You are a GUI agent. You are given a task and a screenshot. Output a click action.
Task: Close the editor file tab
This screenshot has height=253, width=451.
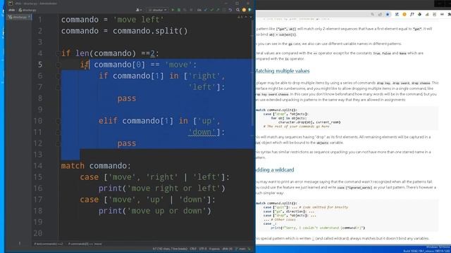(29, 17)
